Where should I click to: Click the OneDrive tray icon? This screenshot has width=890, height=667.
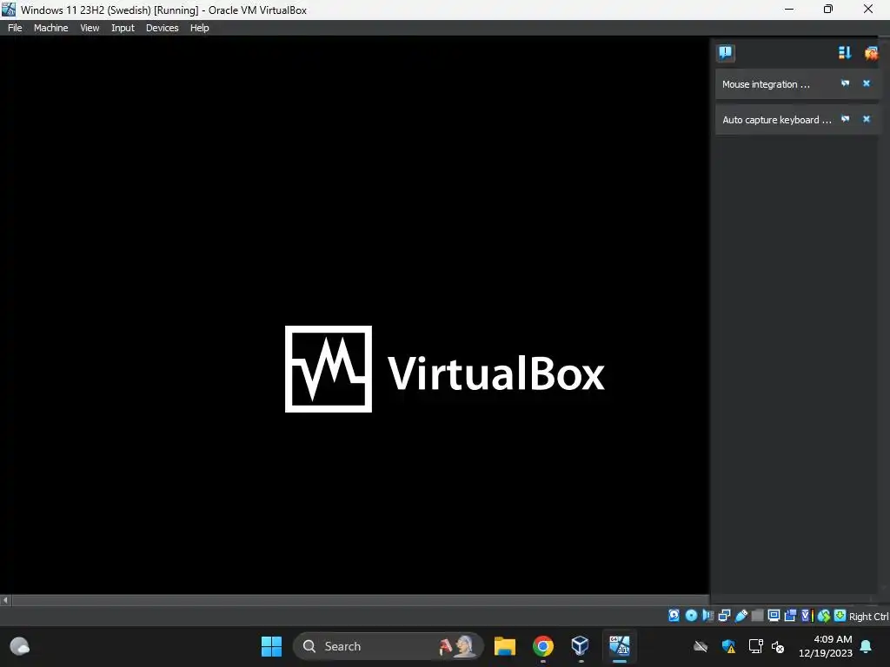[701, 646]
